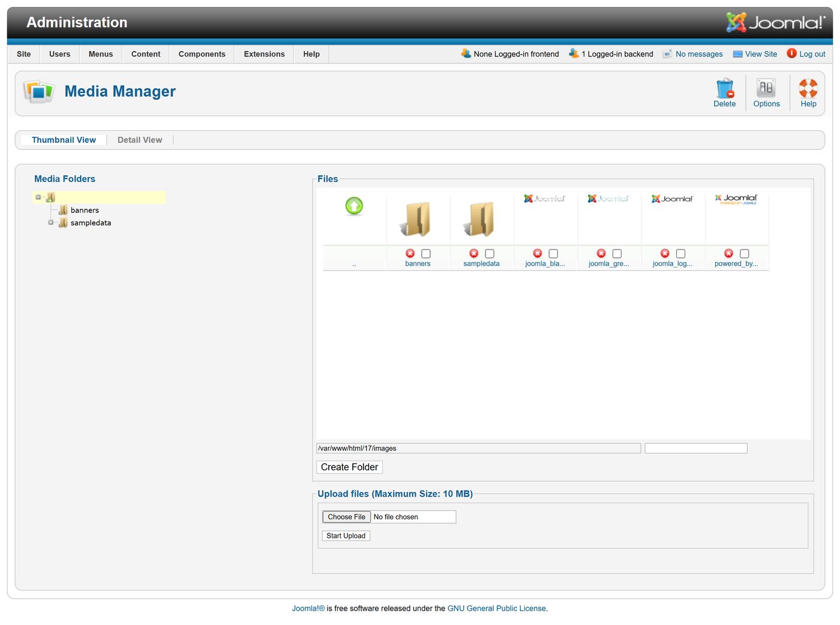Open the Menus menu

tap(101, 54)
